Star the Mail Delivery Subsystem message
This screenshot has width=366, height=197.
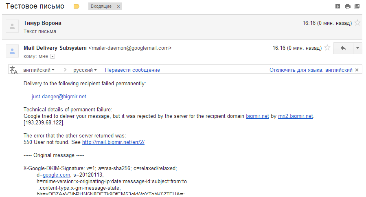tap(327, 48)
